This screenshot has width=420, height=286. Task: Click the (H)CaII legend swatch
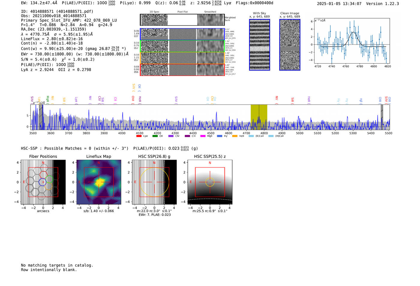pos(271,136)
